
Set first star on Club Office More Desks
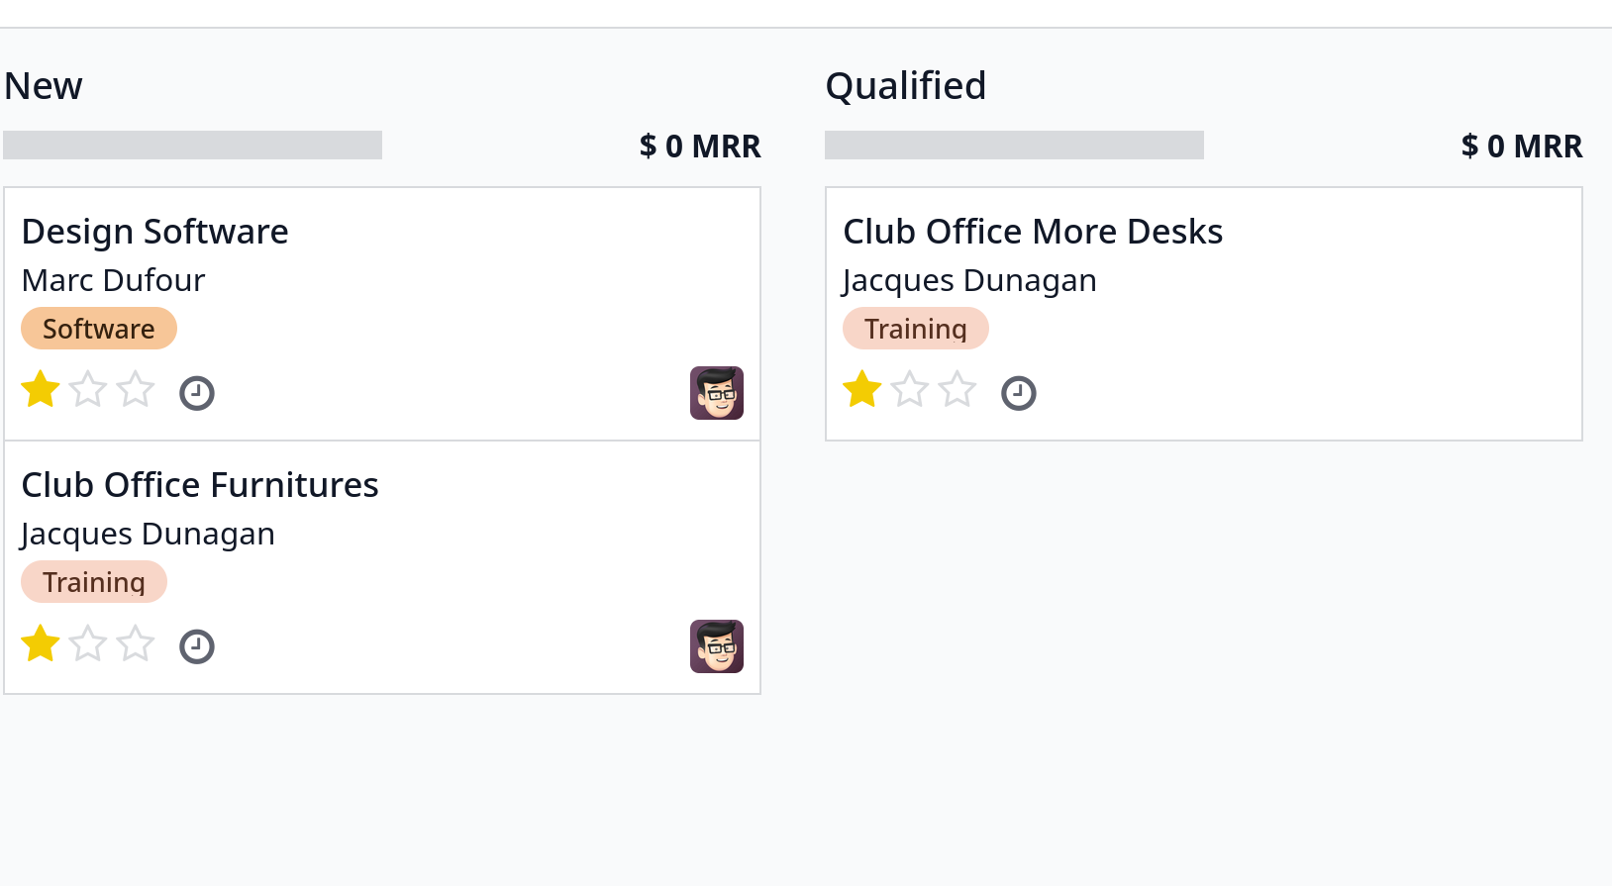(862, 389)
